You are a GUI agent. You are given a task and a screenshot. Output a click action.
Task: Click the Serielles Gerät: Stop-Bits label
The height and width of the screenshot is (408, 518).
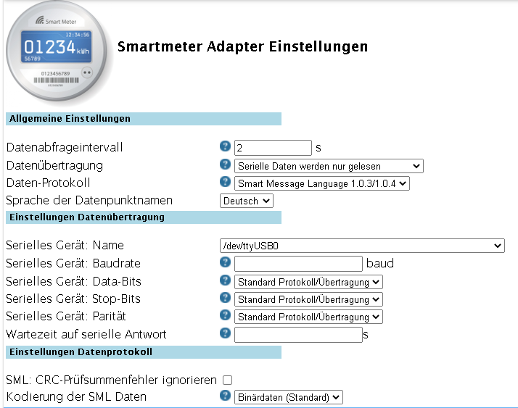73,299
